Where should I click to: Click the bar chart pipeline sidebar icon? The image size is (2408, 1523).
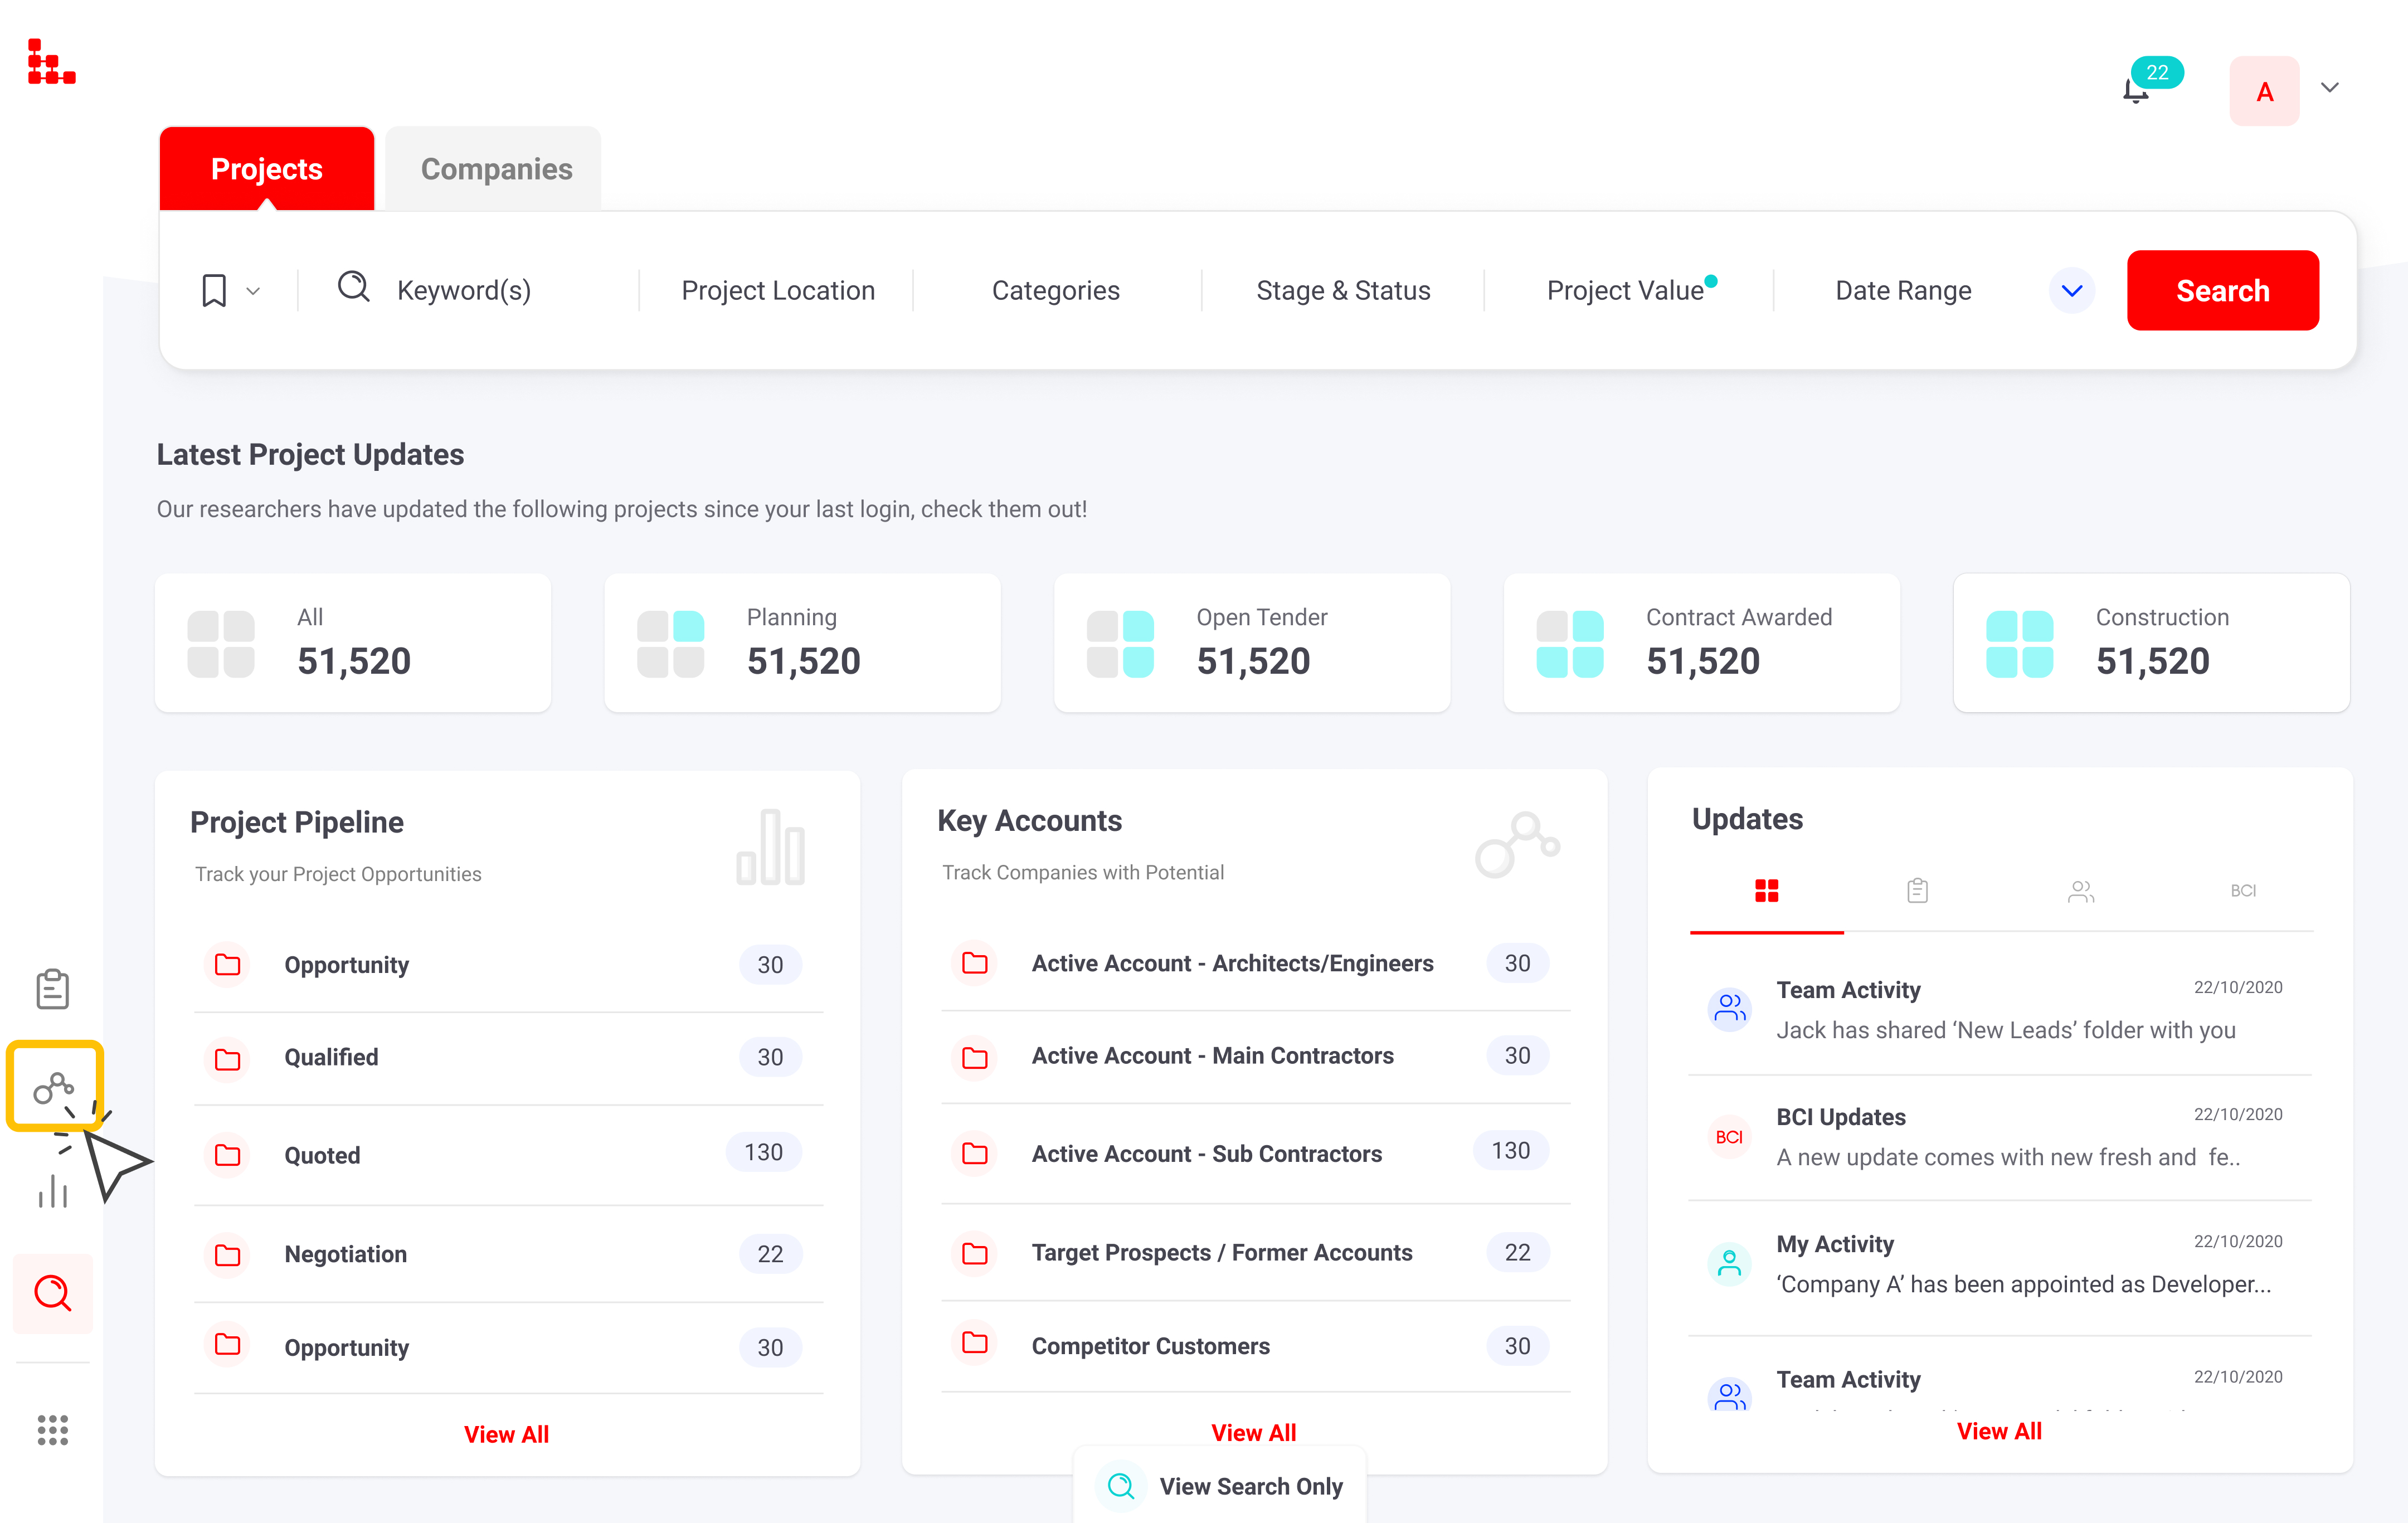pyautogui.click(x=52, y=1191)
